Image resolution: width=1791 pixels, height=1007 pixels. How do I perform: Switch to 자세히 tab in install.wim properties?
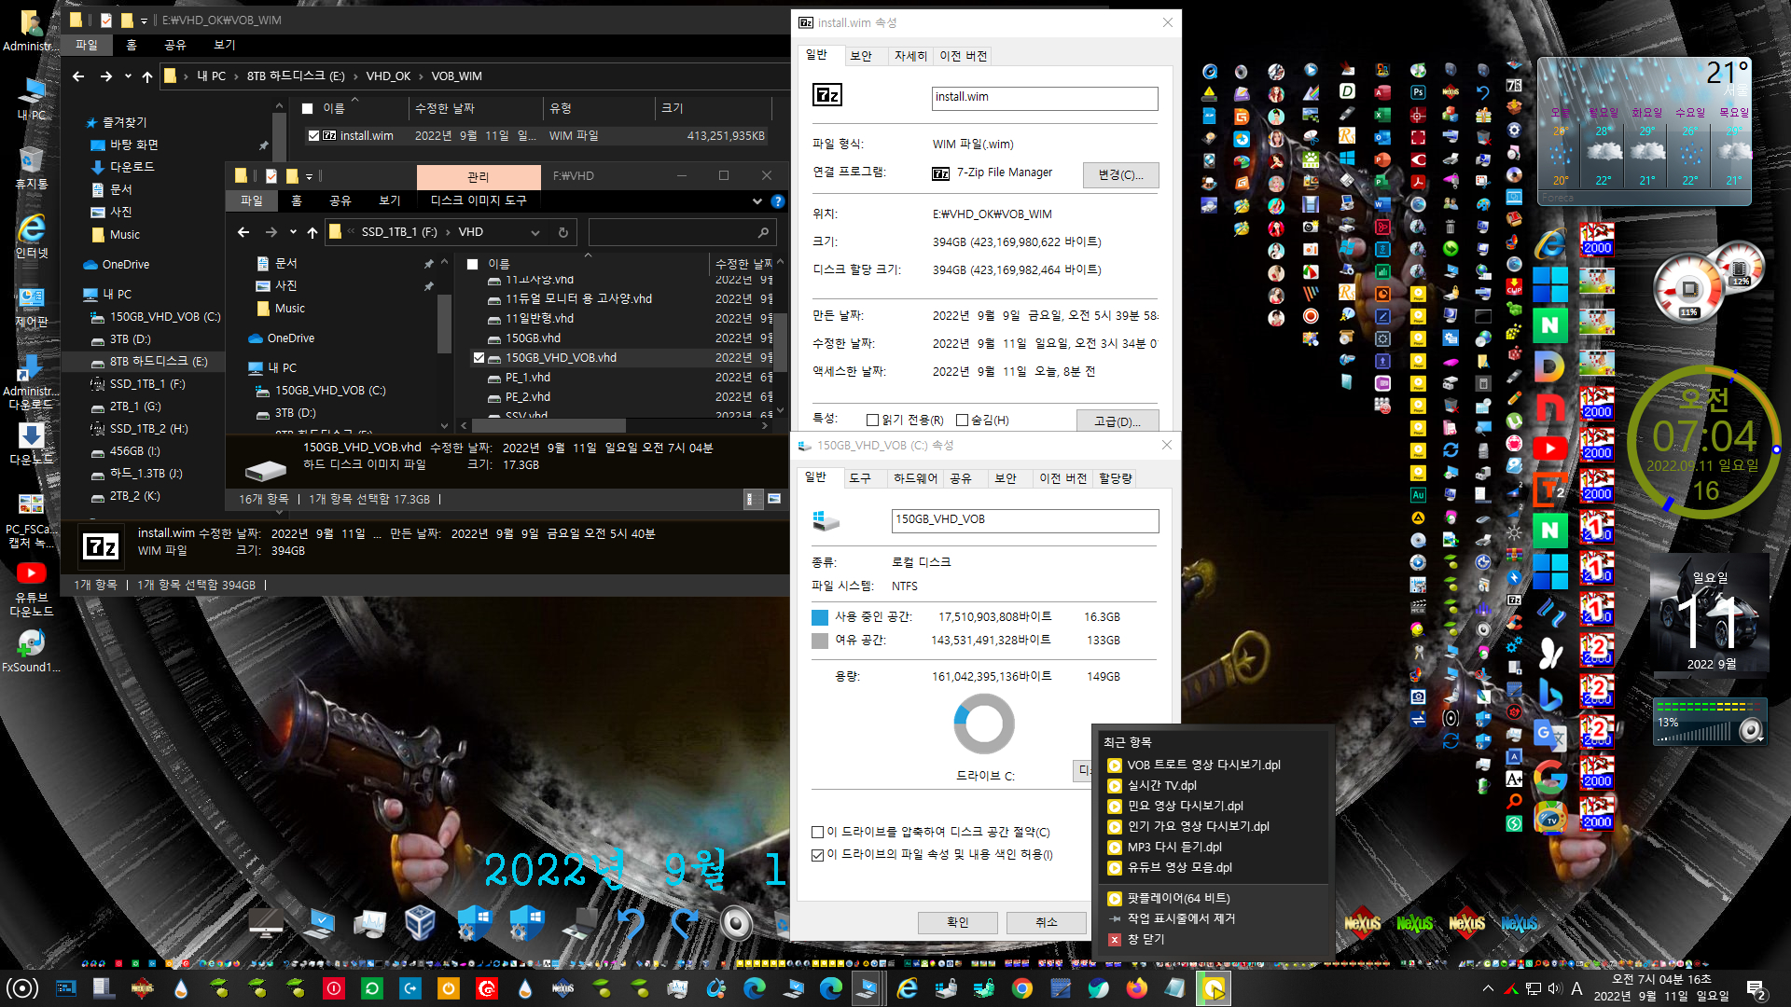pos(910,56)
